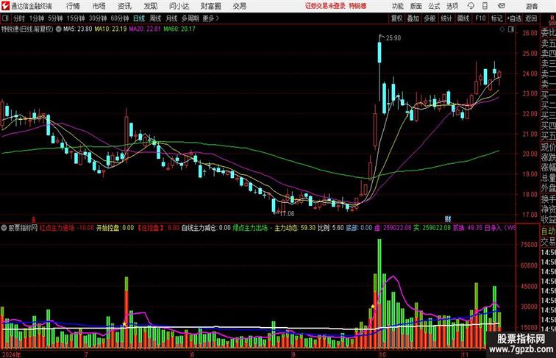The image size is (556, 358).
Task: Click the yellow star on July volume spike
Action: pyautogui.click(x=124, y=324)
